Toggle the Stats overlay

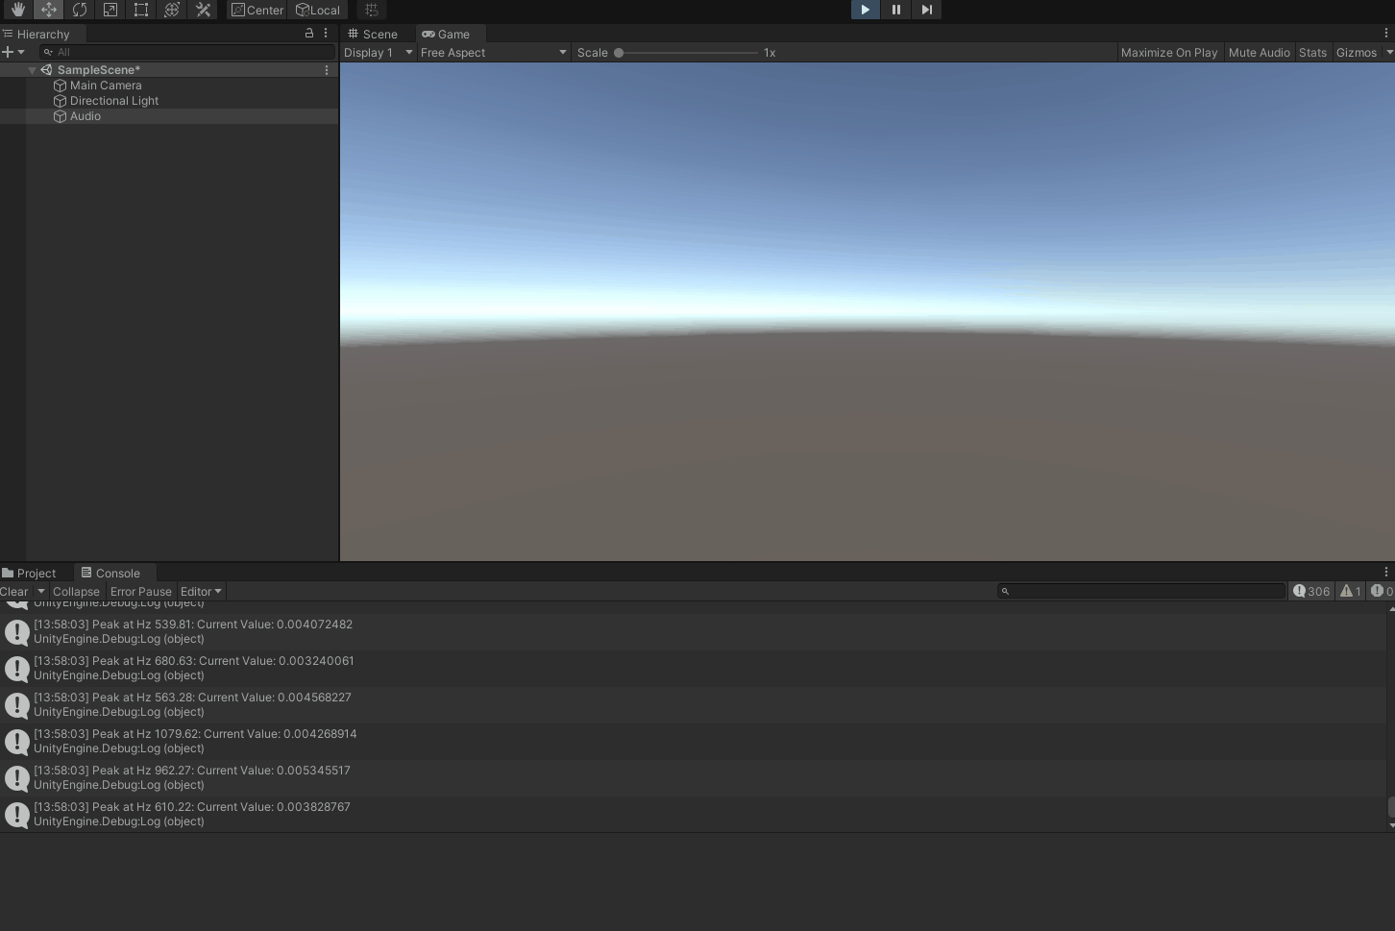coord(1312,53)
